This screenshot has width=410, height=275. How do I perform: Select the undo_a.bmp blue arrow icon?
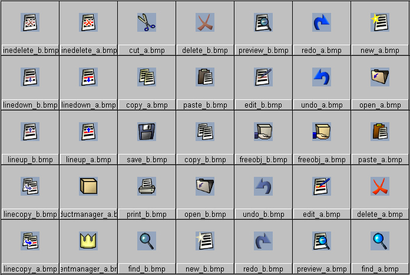point(322,77)
